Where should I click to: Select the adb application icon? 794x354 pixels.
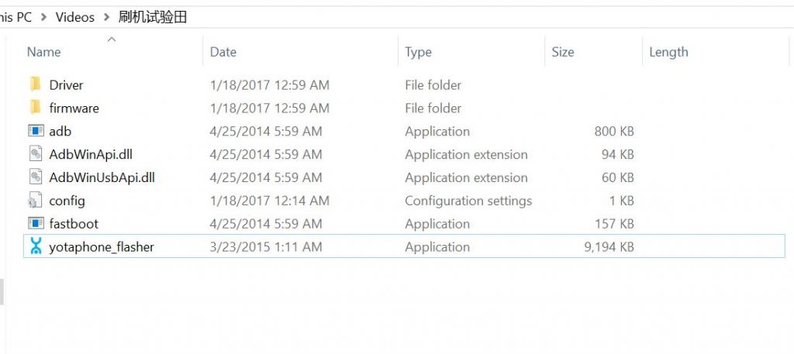(36, 131)
